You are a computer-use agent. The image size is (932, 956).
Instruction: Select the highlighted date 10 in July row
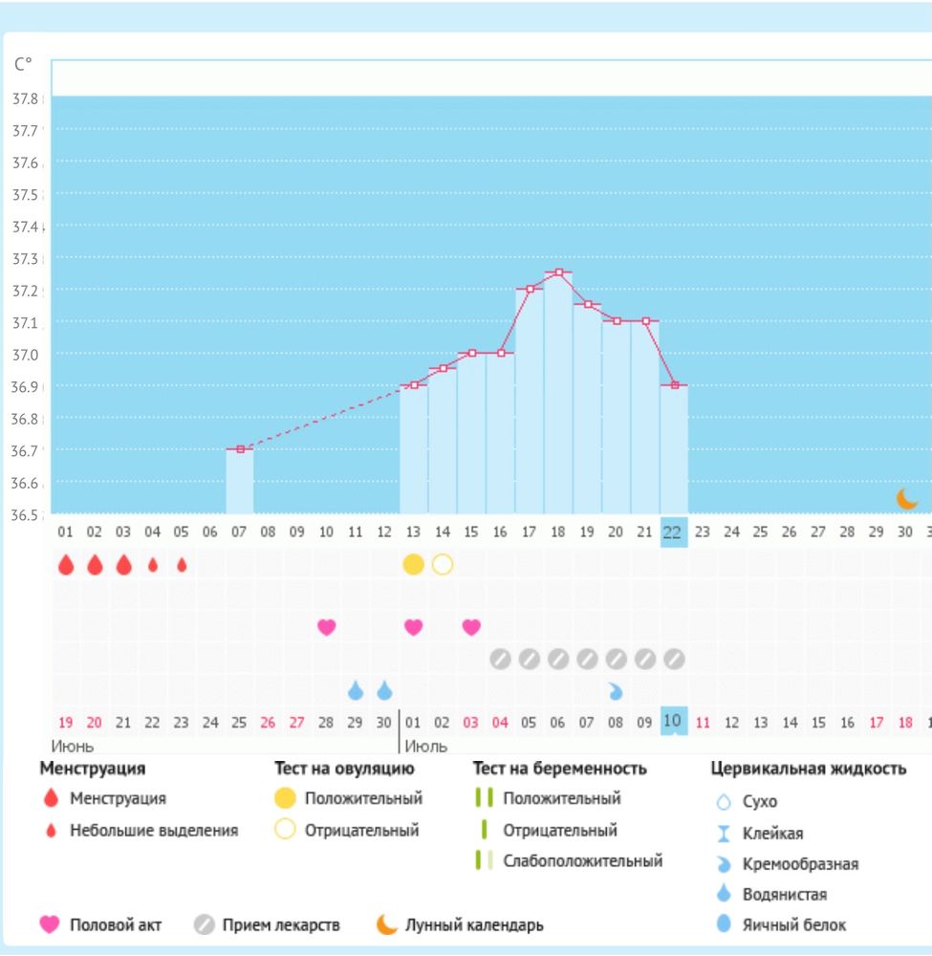pyautogui.click(x=674, y=722)
